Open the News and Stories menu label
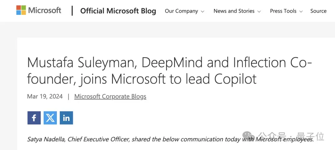This screenshot has height=150, width=335. click(234, 11)
